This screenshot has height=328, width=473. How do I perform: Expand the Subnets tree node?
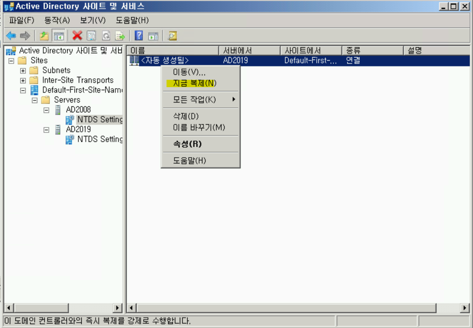point(23,70)
